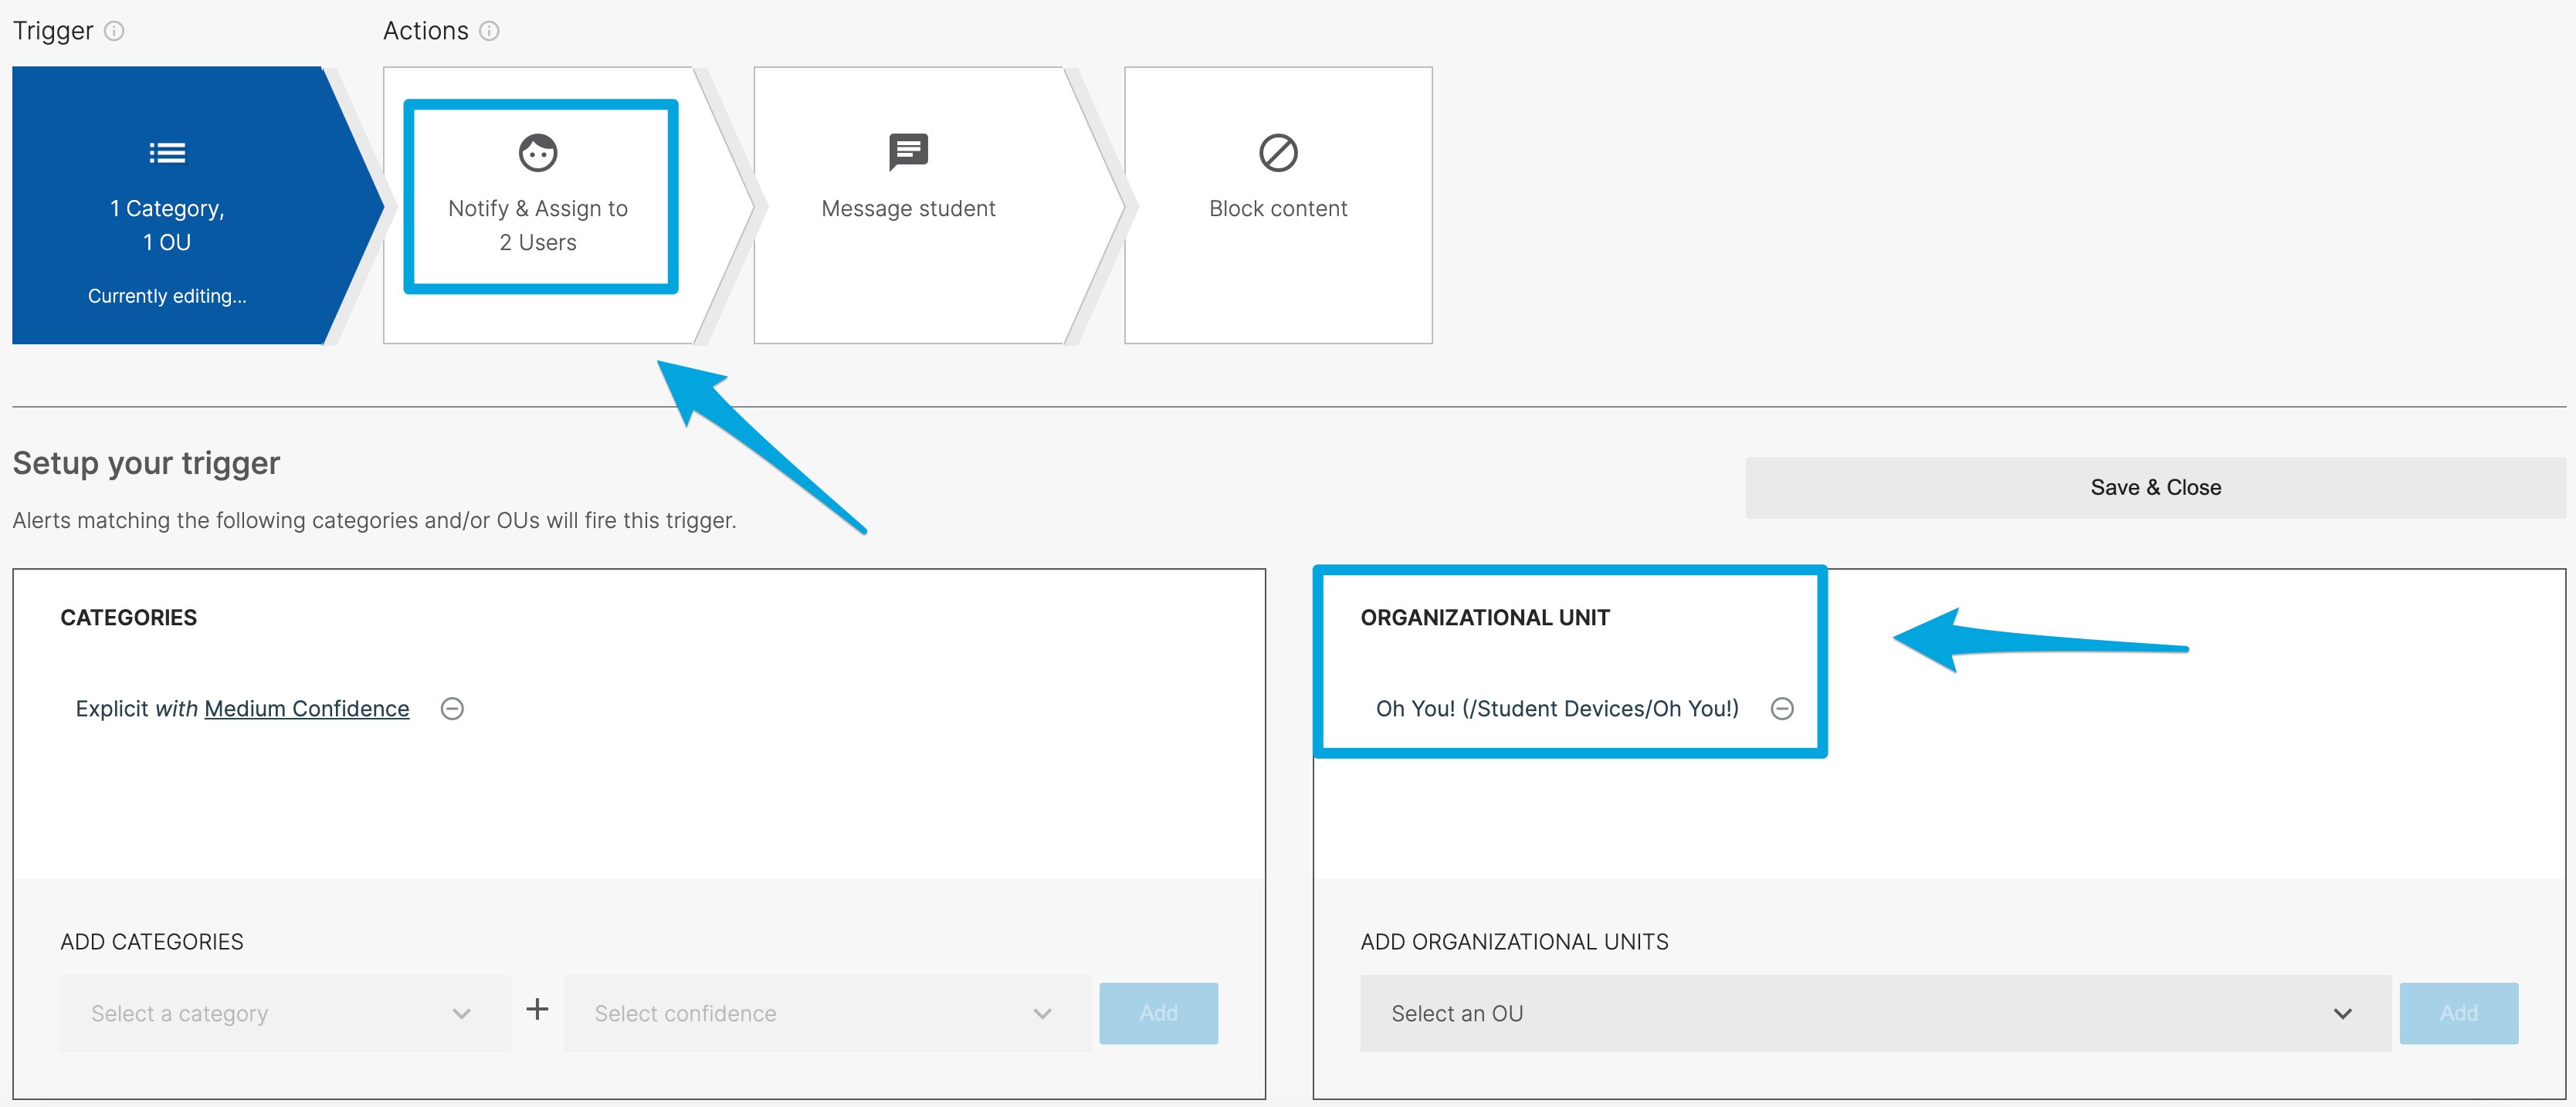
Task: Click 'Alerts matching the following categories' description
Action: click(374, 521)
